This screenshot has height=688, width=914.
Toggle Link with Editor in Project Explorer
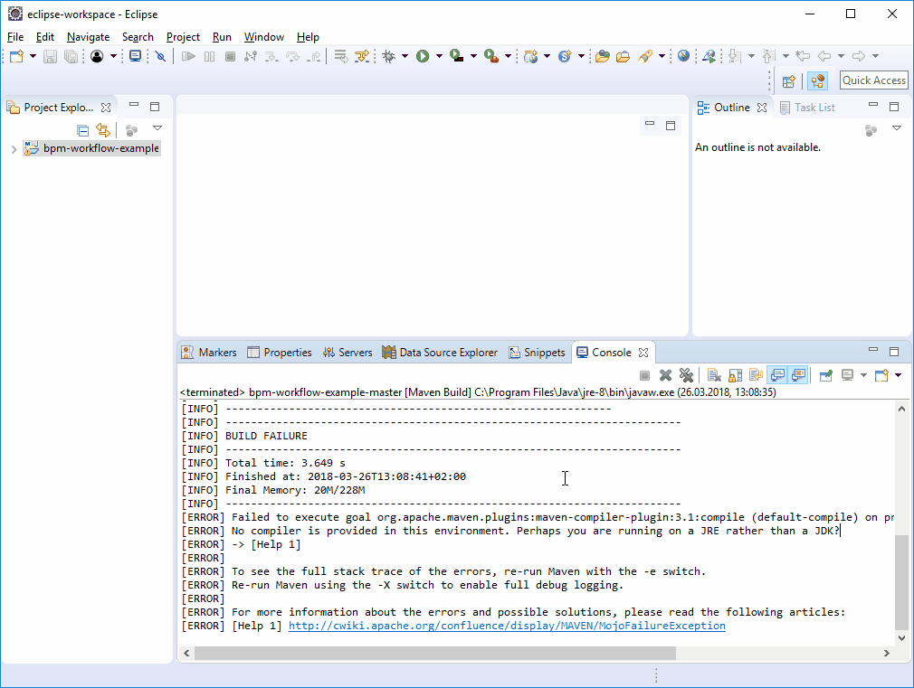click(x=103, y=130)
